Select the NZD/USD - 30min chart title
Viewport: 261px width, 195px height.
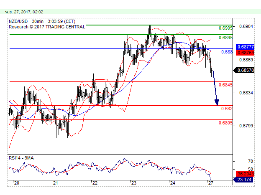[42, 21]
